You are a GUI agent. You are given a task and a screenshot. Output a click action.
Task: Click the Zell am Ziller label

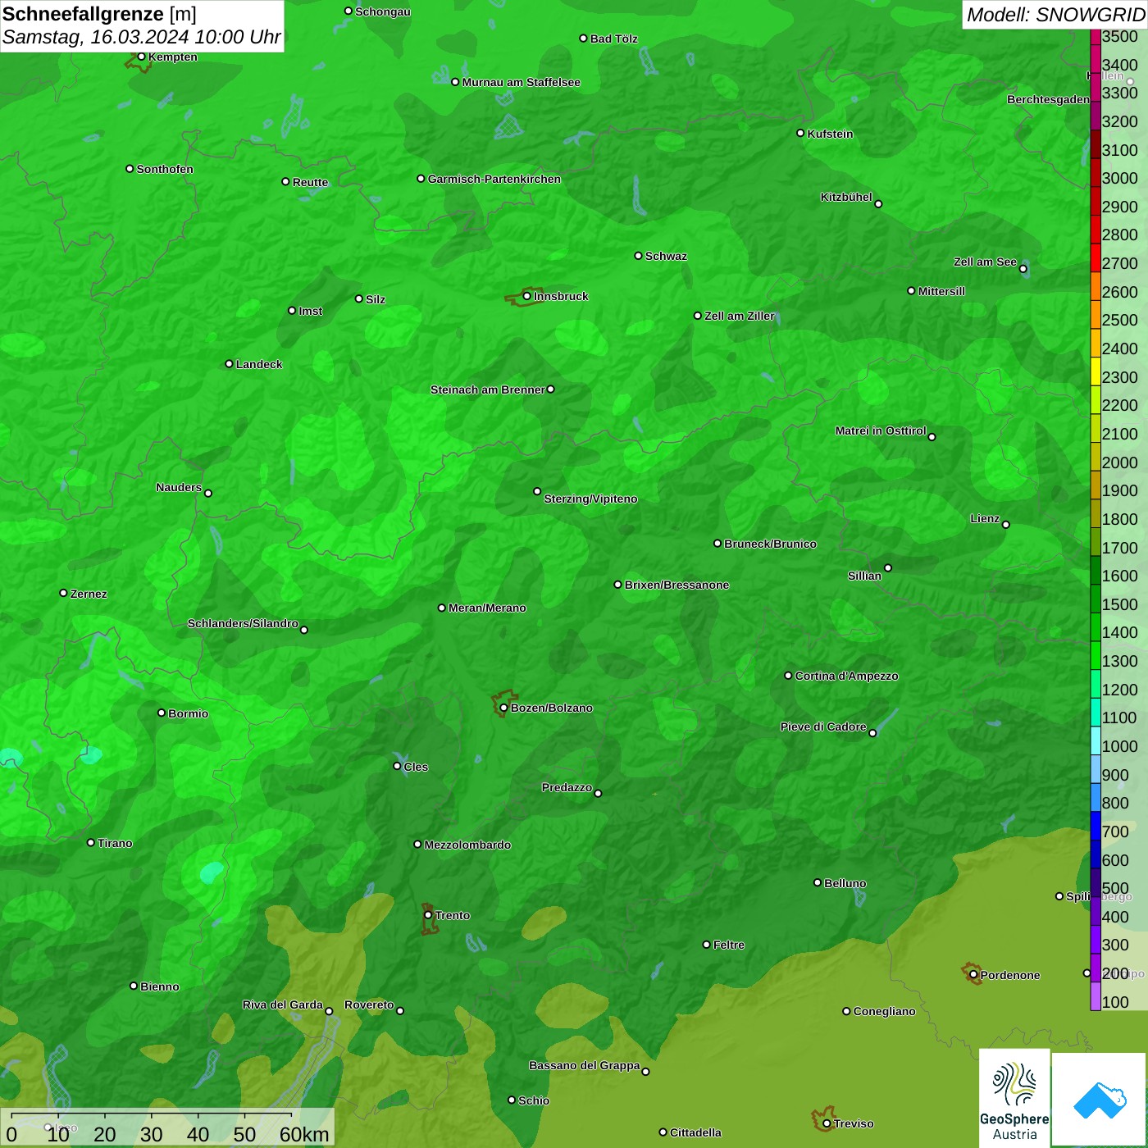tap(740, 316)
